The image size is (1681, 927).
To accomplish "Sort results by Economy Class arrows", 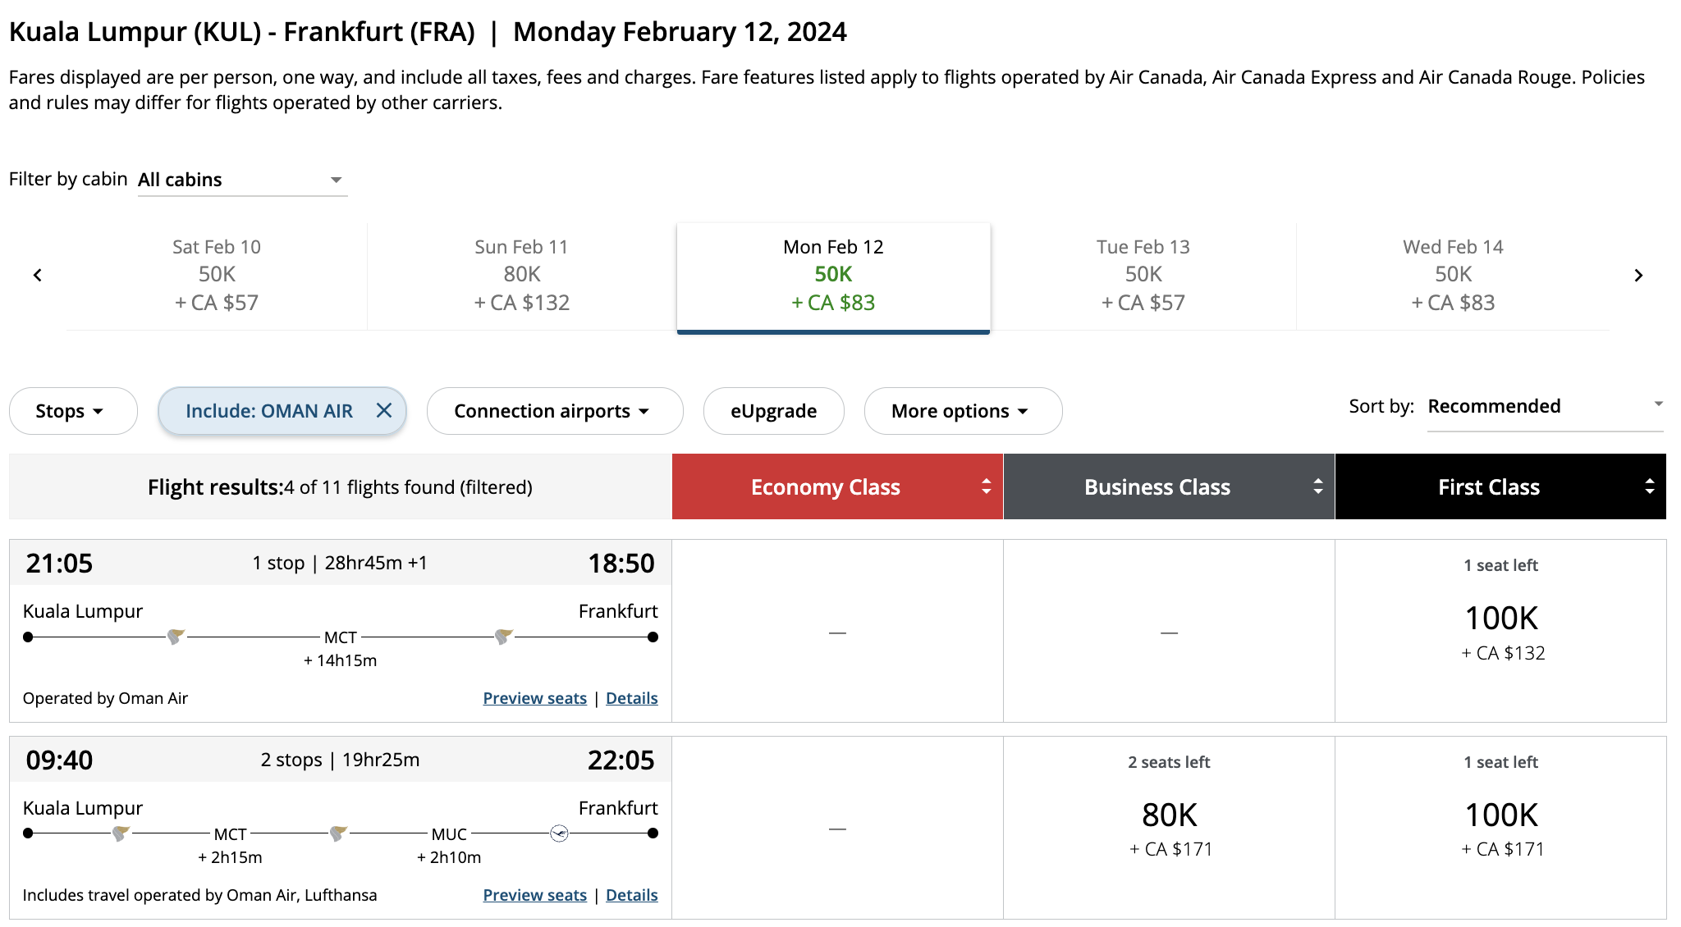I will click(x=986, y=487).
